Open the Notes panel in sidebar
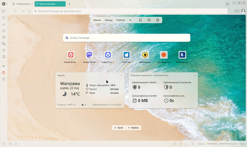Viewport: 247px width, 147px height. tap(4, 37)
